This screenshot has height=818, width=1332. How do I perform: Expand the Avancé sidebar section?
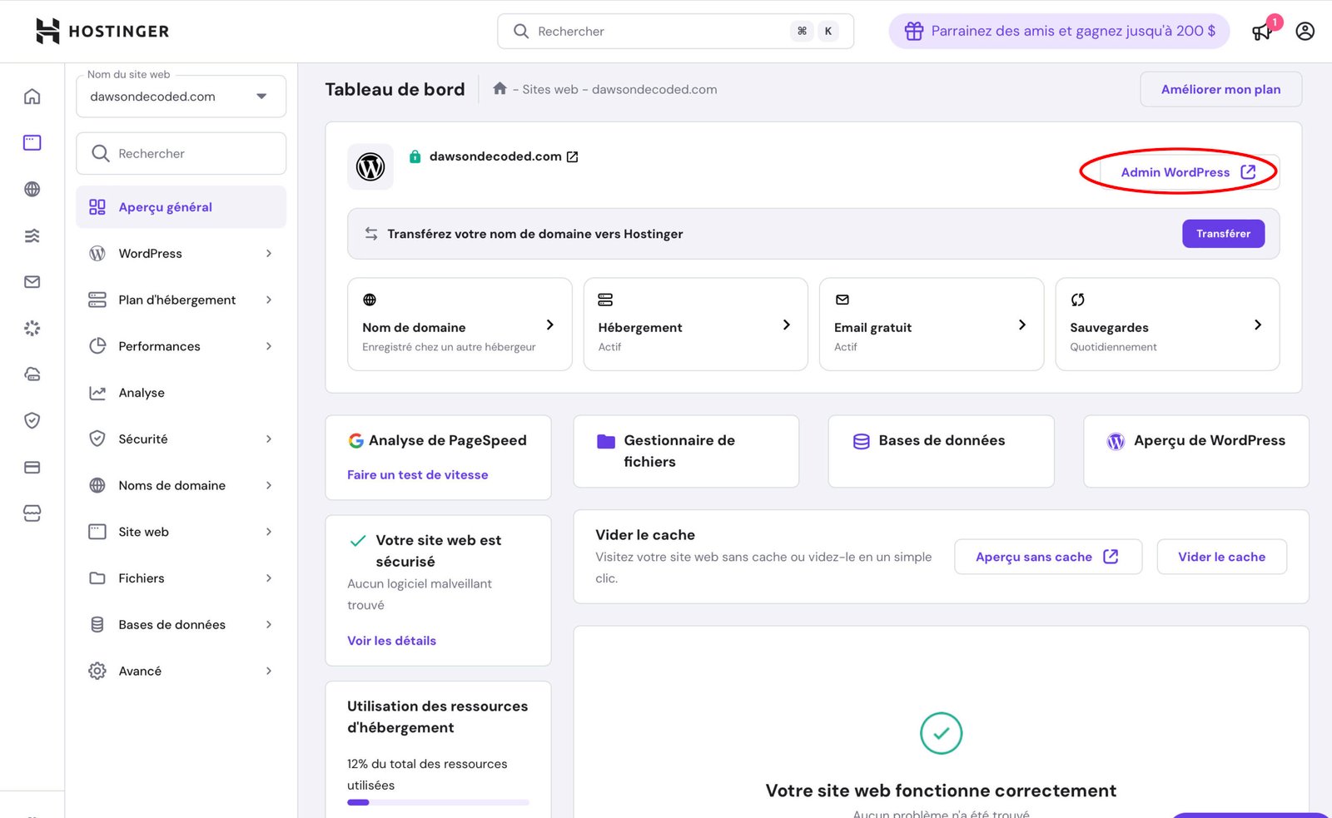(x=181, y=671)
